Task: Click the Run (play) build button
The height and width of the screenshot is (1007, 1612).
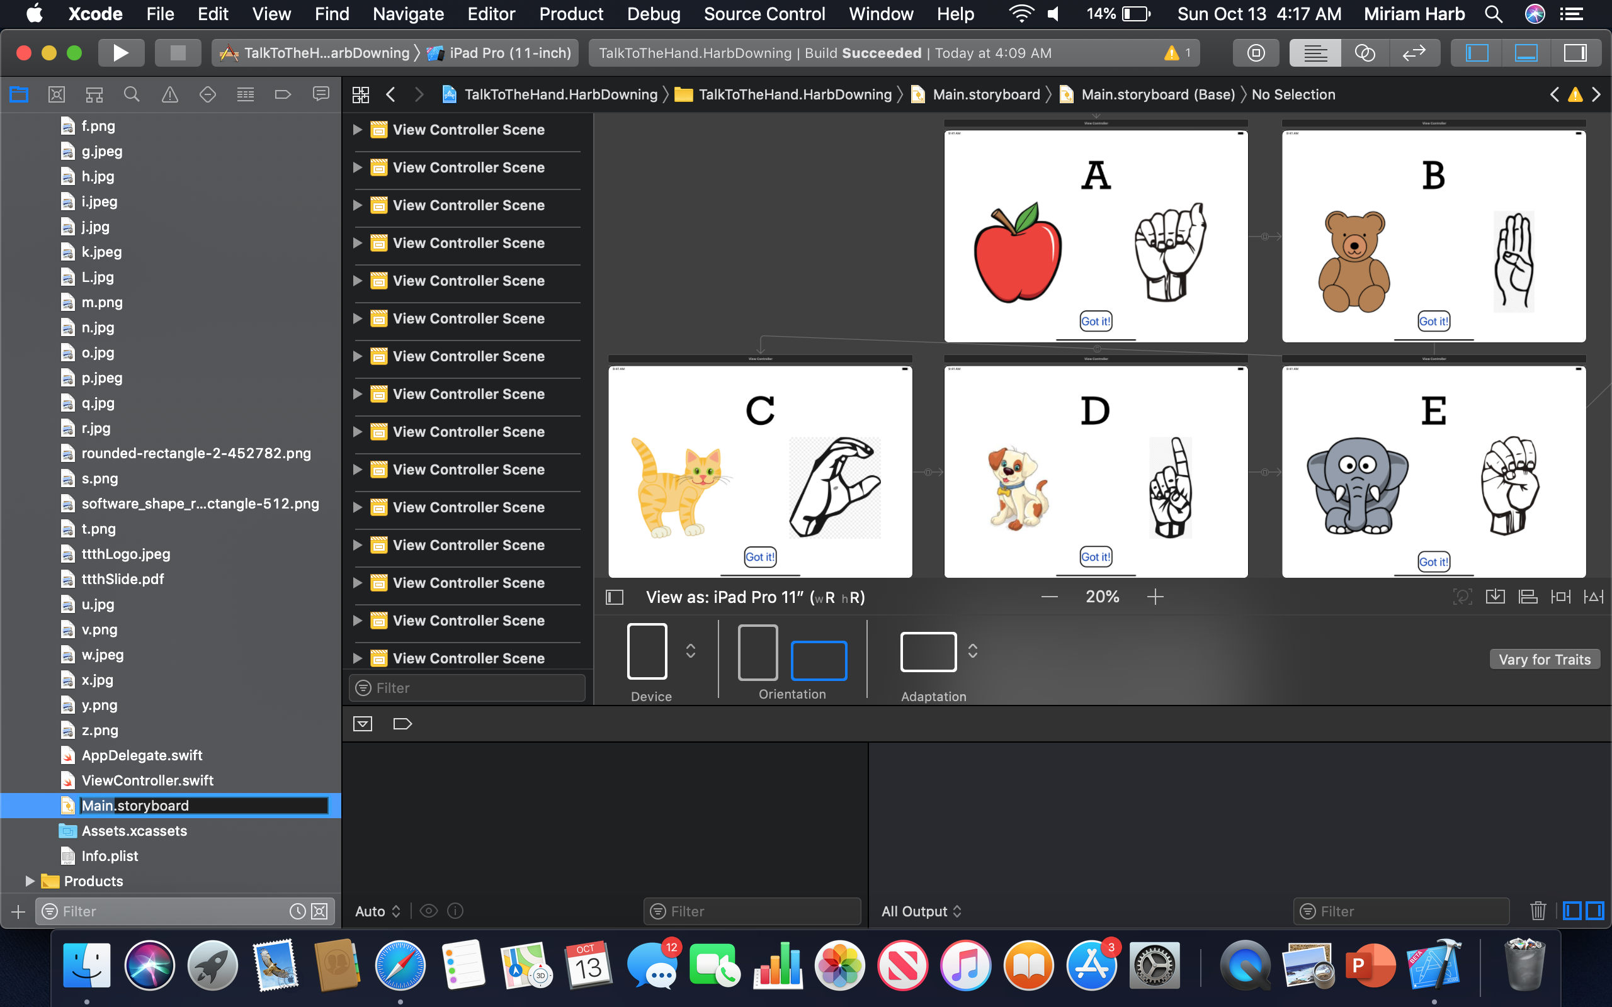Action: 120,53
